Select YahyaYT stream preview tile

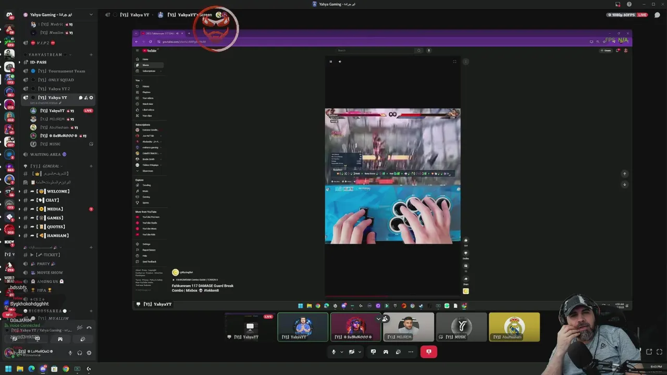pyautogui.click(x=250, y=327)
